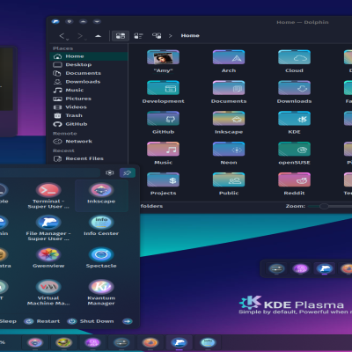This screenshot has height=352, width=352.
Task: Open Network under Remote
Action: coord(89,142)
